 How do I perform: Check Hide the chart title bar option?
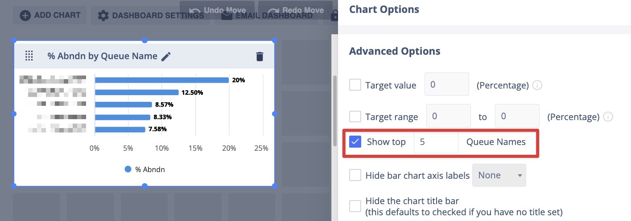click(355, 206)
